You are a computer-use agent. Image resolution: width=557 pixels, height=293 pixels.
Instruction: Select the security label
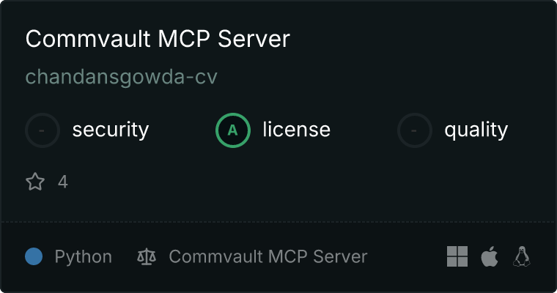tap(111, 130)
